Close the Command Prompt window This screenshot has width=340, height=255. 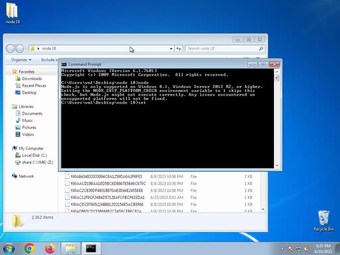[274, 64]
